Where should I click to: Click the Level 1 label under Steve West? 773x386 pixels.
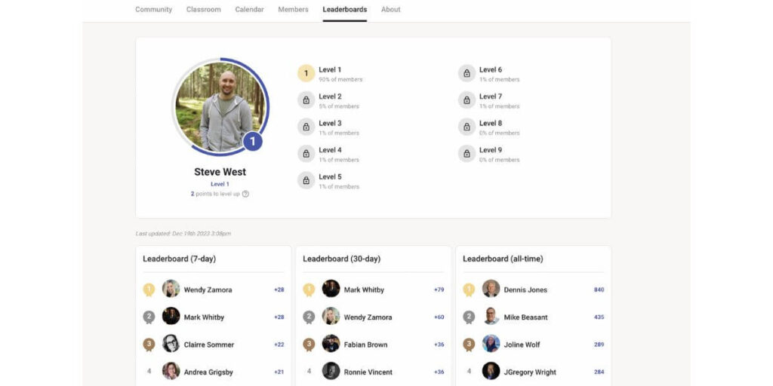click(x=220, y=184)
